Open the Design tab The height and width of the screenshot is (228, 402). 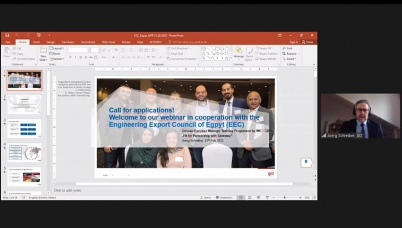click(x=50, y=42)
